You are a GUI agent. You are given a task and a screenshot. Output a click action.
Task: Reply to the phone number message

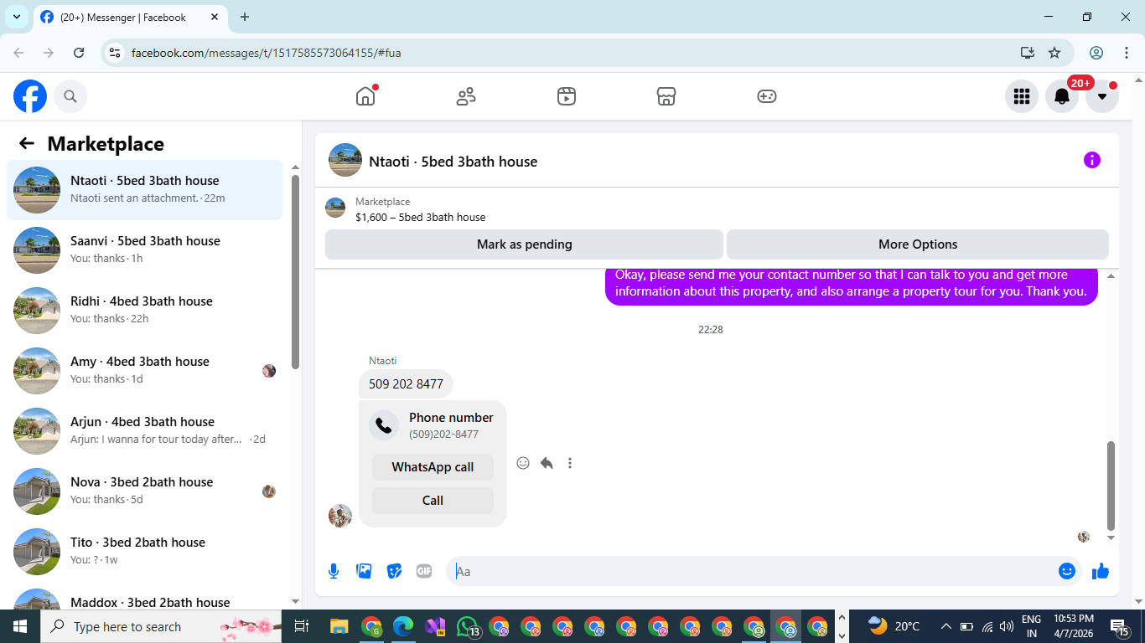point(547,463)
